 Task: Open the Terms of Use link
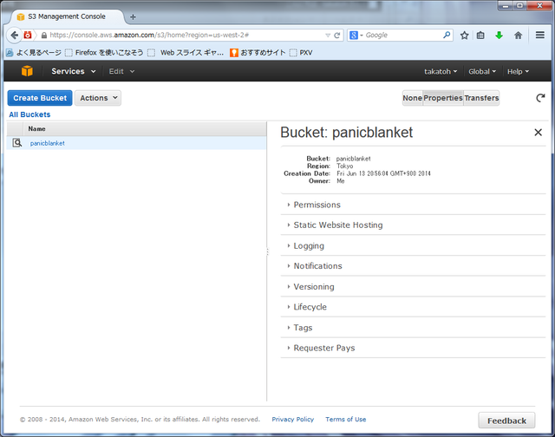coord(346,420)
